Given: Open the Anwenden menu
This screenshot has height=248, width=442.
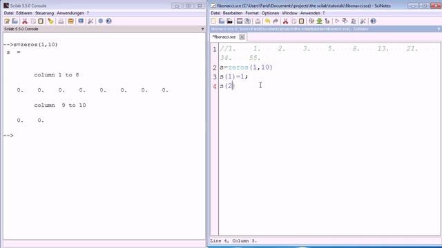Looking at the screenshot, I should coord(310,13).
